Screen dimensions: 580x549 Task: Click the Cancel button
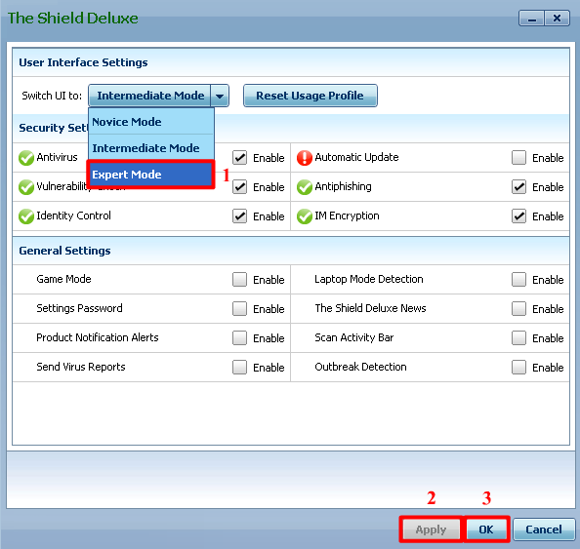tap(544, 529)
